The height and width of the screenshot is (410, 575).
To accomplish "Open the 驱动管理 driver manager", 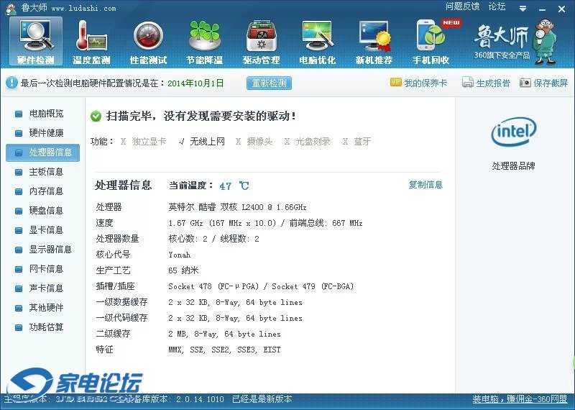I will (261, 42).
